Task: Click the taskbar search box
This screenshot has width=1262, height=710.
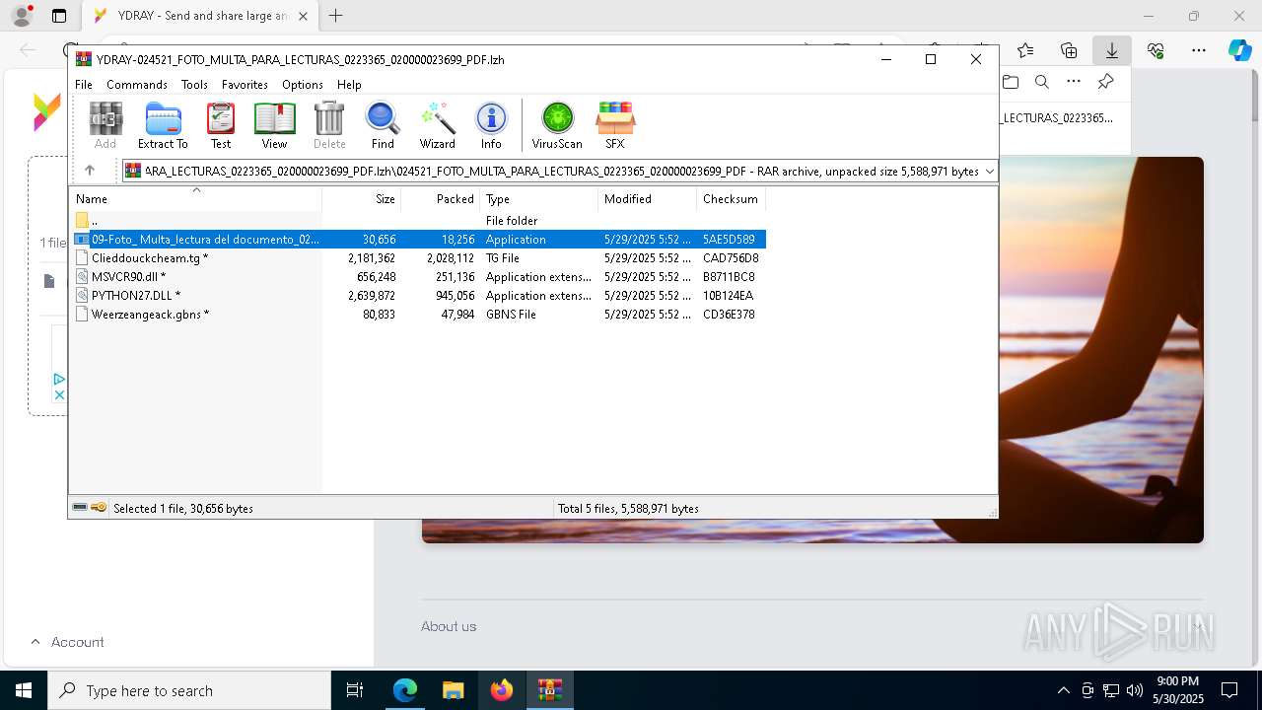Action: click(189, 690)
